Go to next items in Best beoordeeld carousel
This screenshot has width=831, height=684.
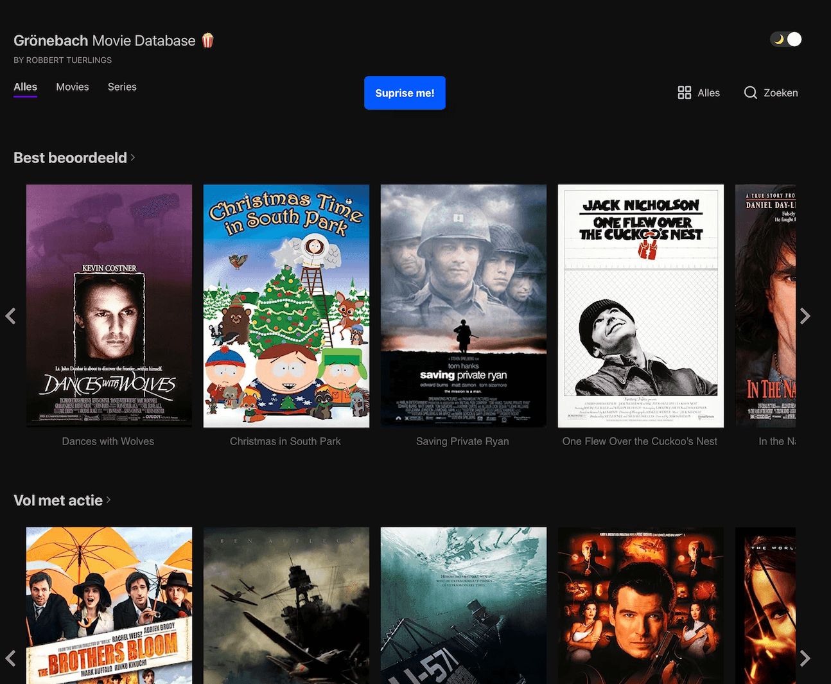[x=805, y=316]
